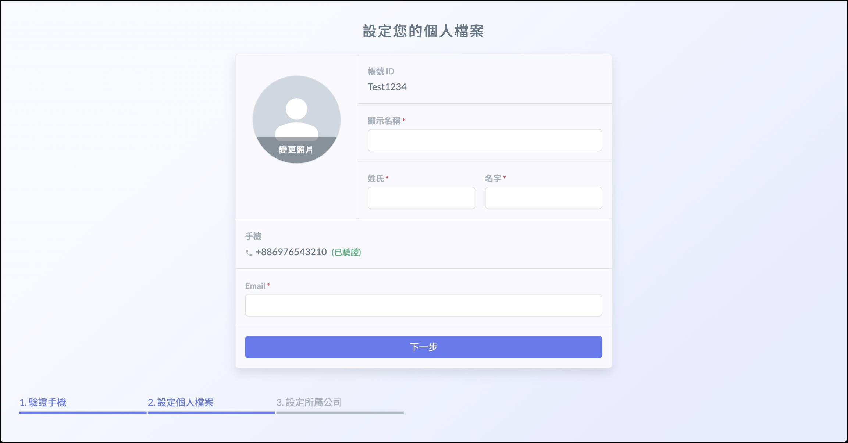
Task: Click the phone number +886976543210
Action: point(291,252)
